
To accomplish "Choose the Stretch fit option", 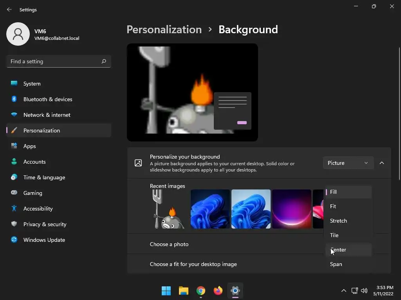I will click(348, 221).
